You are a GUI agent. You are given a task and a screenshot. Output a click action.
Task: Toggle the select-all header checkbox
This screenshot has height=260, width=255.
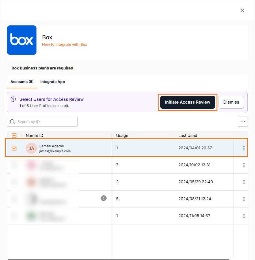pos(14,136)
